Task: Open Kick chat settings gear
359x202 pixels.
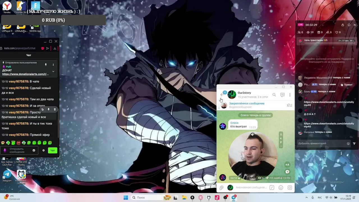Action: 43,150
